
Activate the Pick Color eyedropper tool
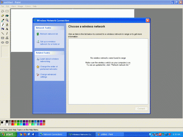point(3,20)
